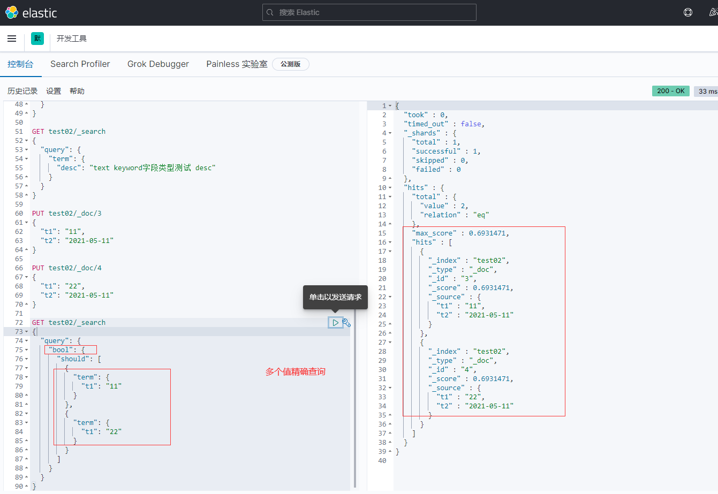Collapse the query block at line 53

click(26, 150)
